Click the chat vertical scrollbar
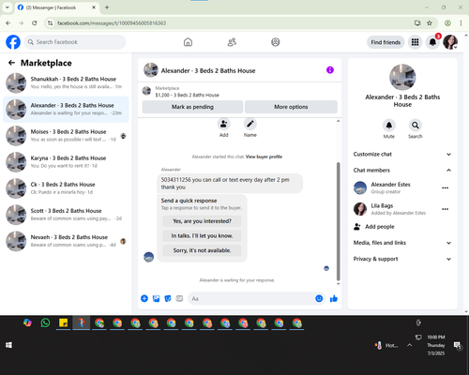Viewport: 469px width, 375px height. (338, 221)
